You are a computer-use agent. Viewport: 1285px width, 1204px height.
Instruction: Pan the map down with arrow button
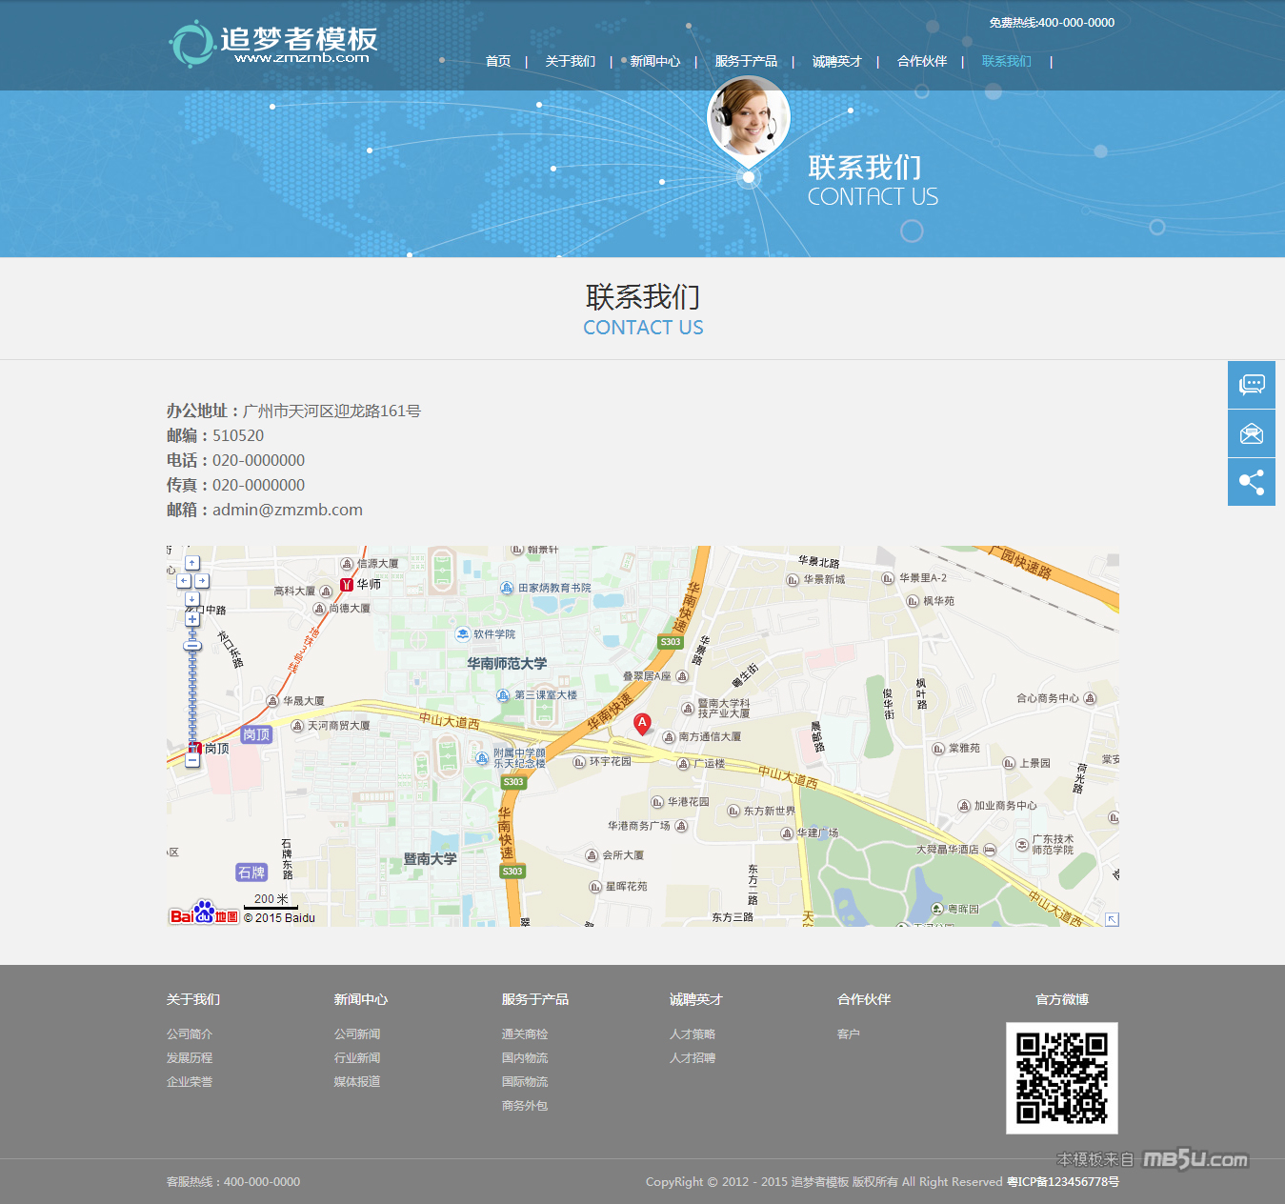[192, 598]
